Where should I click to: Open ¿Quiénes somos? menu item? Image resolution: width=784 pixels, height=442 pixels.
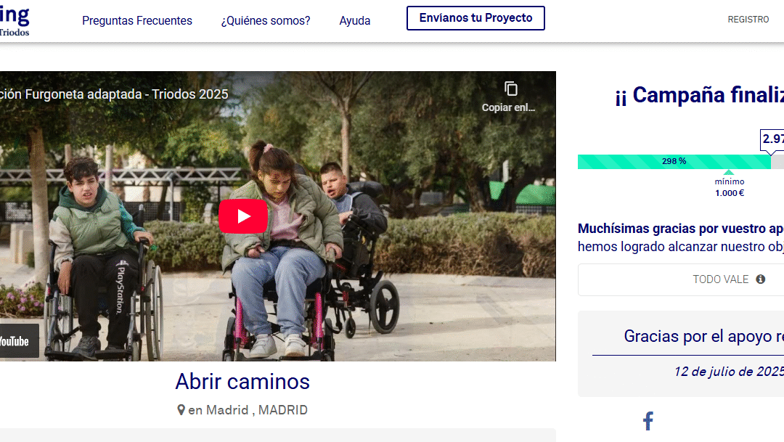tap(266, 20)
